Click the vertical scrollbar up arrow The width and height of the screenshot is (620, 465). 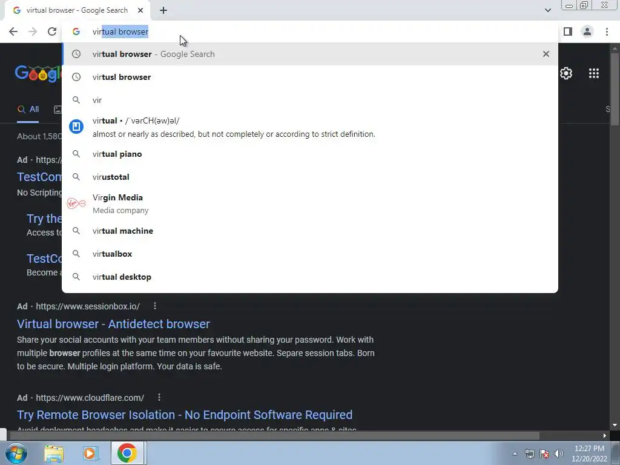615,48
